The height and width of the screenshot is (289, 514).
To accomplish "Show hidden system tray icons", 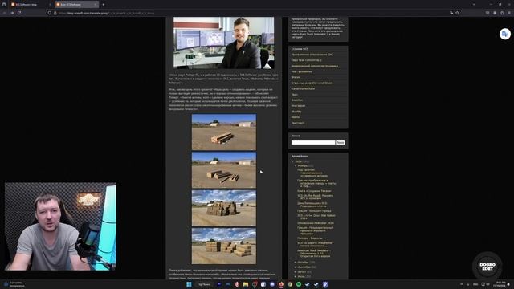I will click(462, 284).
